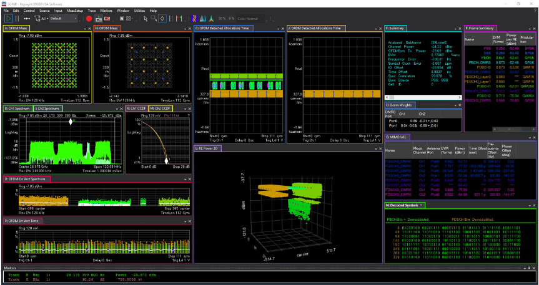Click the auto-range waveform icon
The width and height of the screenshot is (539, 285).
[x=37, y=19]
